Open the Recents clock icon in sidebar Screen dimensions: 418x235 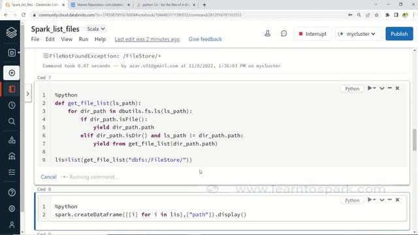[12, 105]
